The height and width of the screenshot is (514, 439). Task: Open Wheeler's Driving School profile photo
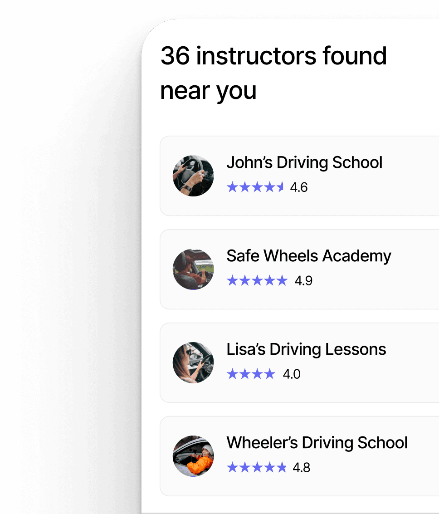point(193,456)
